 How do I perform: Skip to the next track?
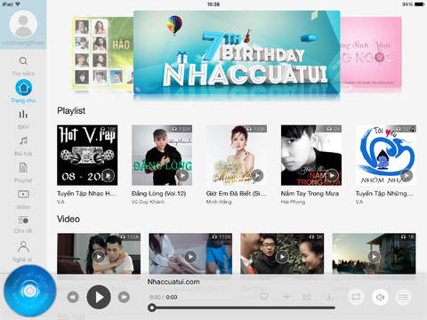tap(124, 297)
